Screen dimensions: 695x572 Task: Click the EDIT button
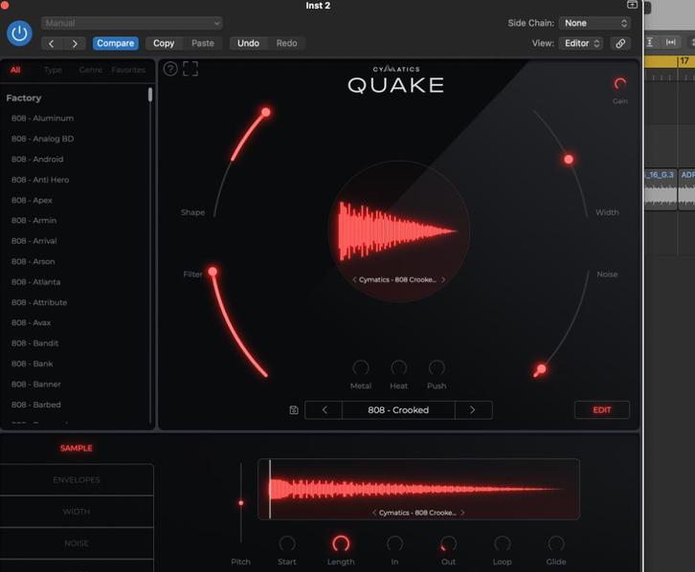(602, 410)
